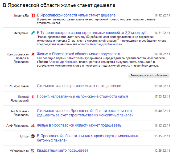This screenshot has width=173, height=154.
Task: Open 'Стоимость жилья в регионе может стать дешевле'
Action: [79, 86]
